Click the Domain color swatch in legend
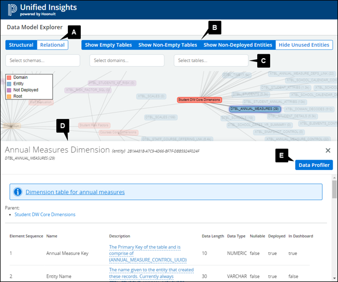 coord(9,78)
